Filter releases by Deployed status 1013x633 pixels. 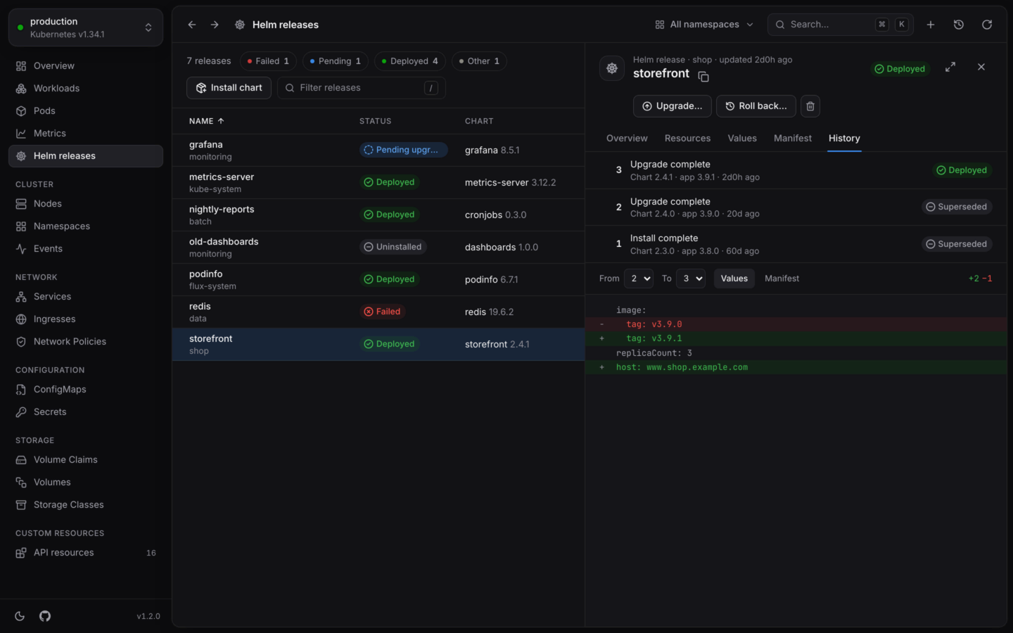(409, 61)
